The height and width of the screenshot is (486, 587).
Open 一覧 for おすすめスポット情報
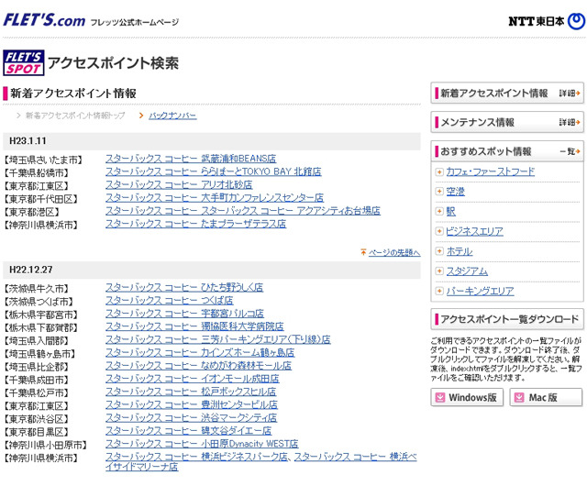tap(570, 151)
